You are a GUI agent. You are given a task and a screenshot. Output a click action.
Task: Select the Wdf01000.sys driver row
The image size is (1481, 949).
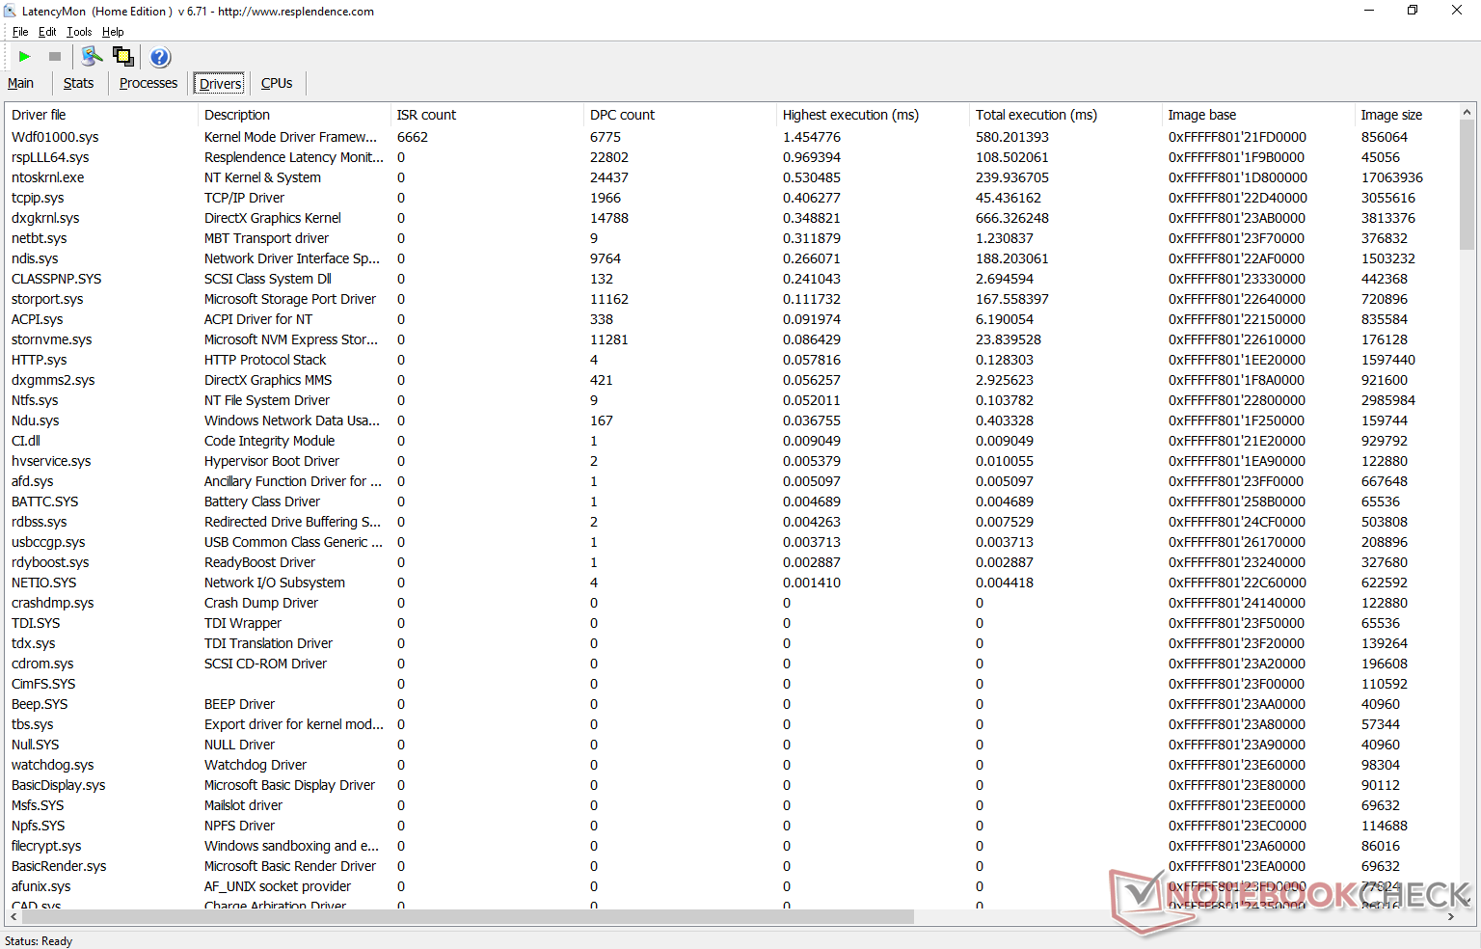click(x=731, y=137)
